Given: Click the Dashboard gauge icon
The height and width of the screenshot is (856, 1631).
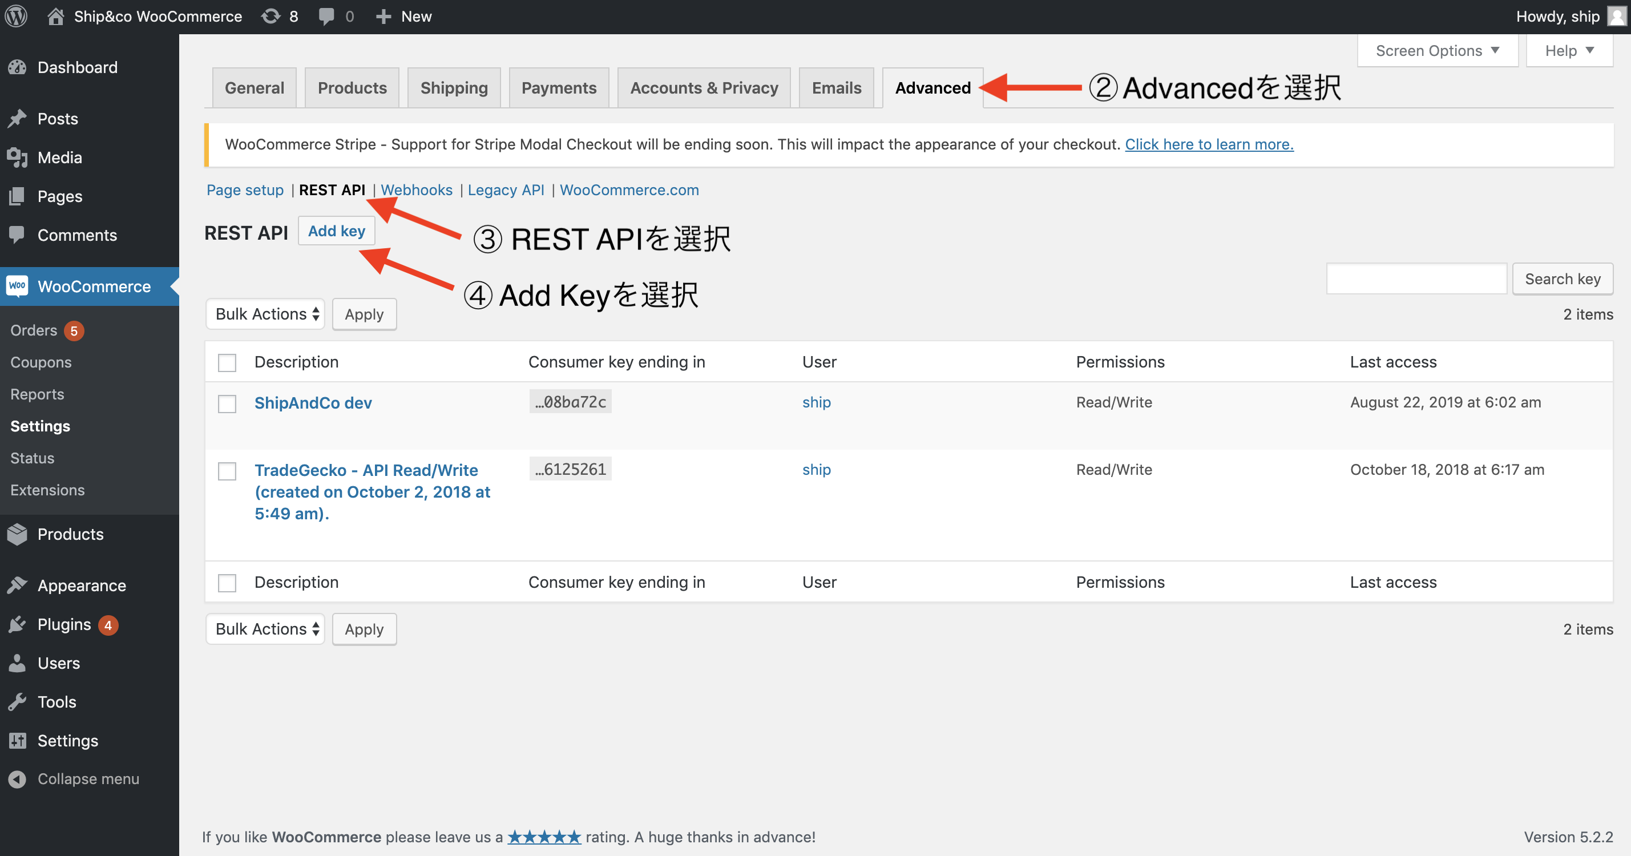Looking at the screenshot, I should point(18,67).
